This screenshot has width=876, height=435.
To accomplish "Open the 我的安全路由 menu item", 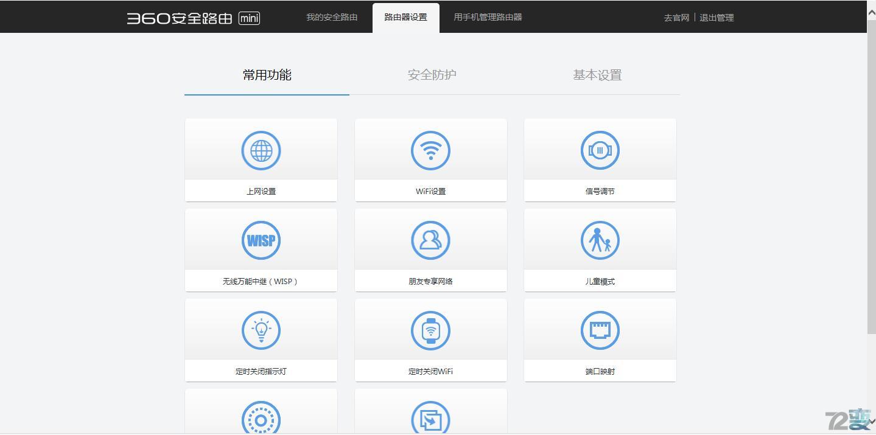I will point(331,17).
